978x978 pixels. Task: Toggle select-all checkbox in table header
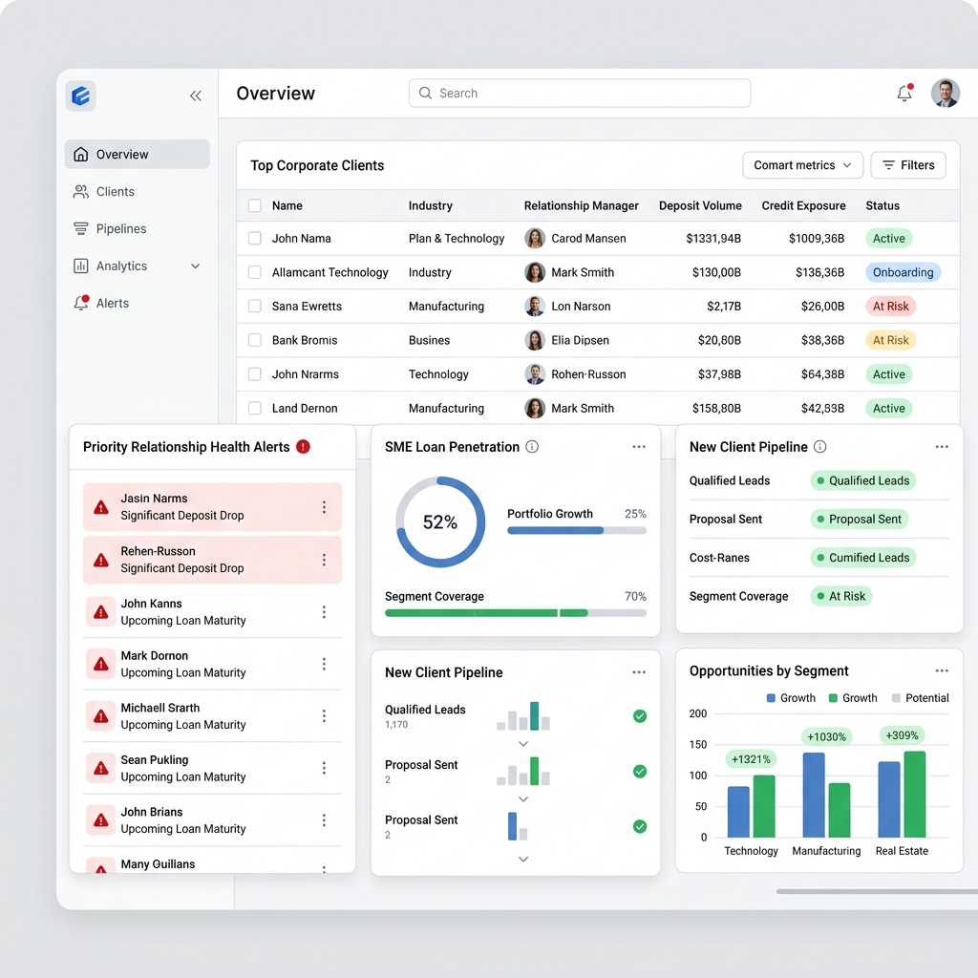coord(254,206)
